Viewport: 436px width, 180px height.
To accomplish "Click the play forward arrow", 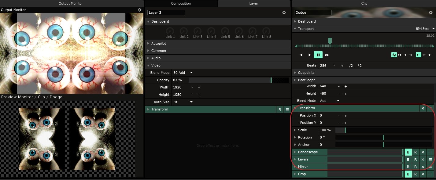I will click(x=309, y=55).
